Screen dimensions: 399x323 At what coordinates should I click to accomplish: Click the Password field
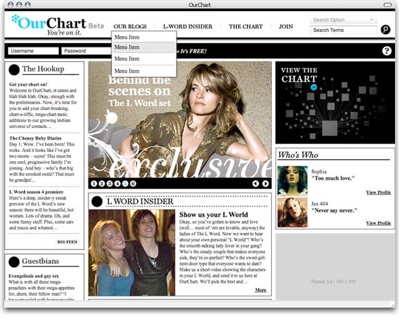pos(87,51)
